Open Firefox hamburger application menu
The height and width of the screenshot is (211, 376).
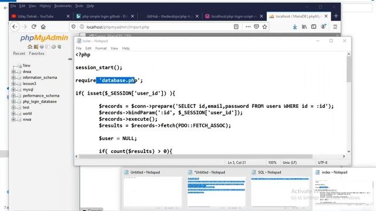[335, 27]
